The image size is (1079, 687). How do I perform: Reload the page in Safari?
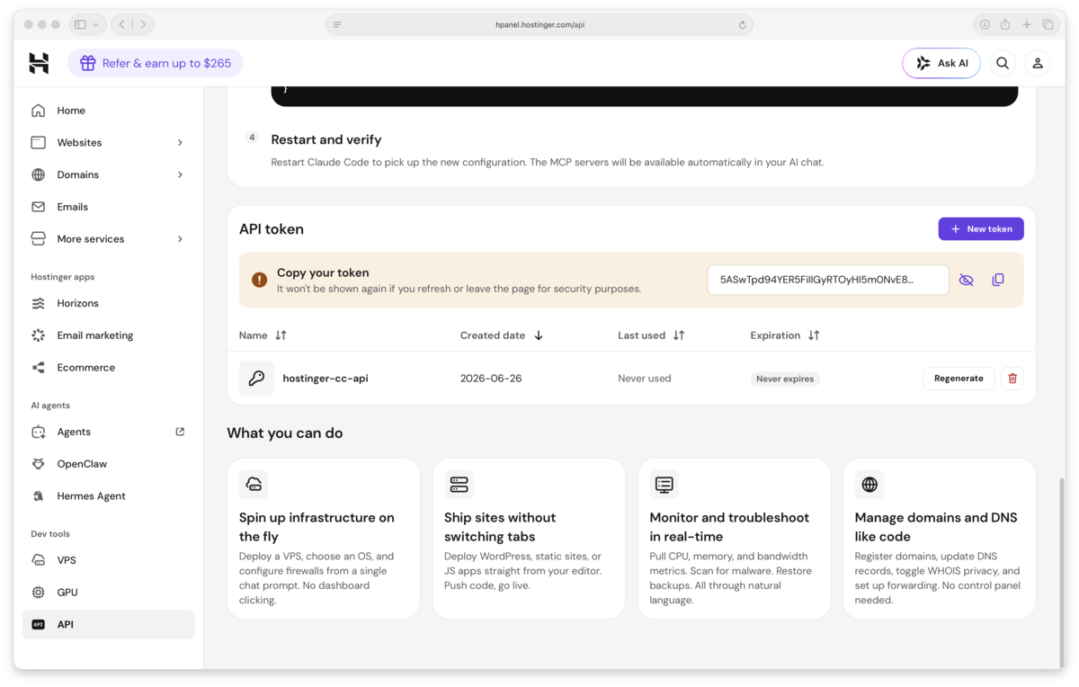pos(742,25)
